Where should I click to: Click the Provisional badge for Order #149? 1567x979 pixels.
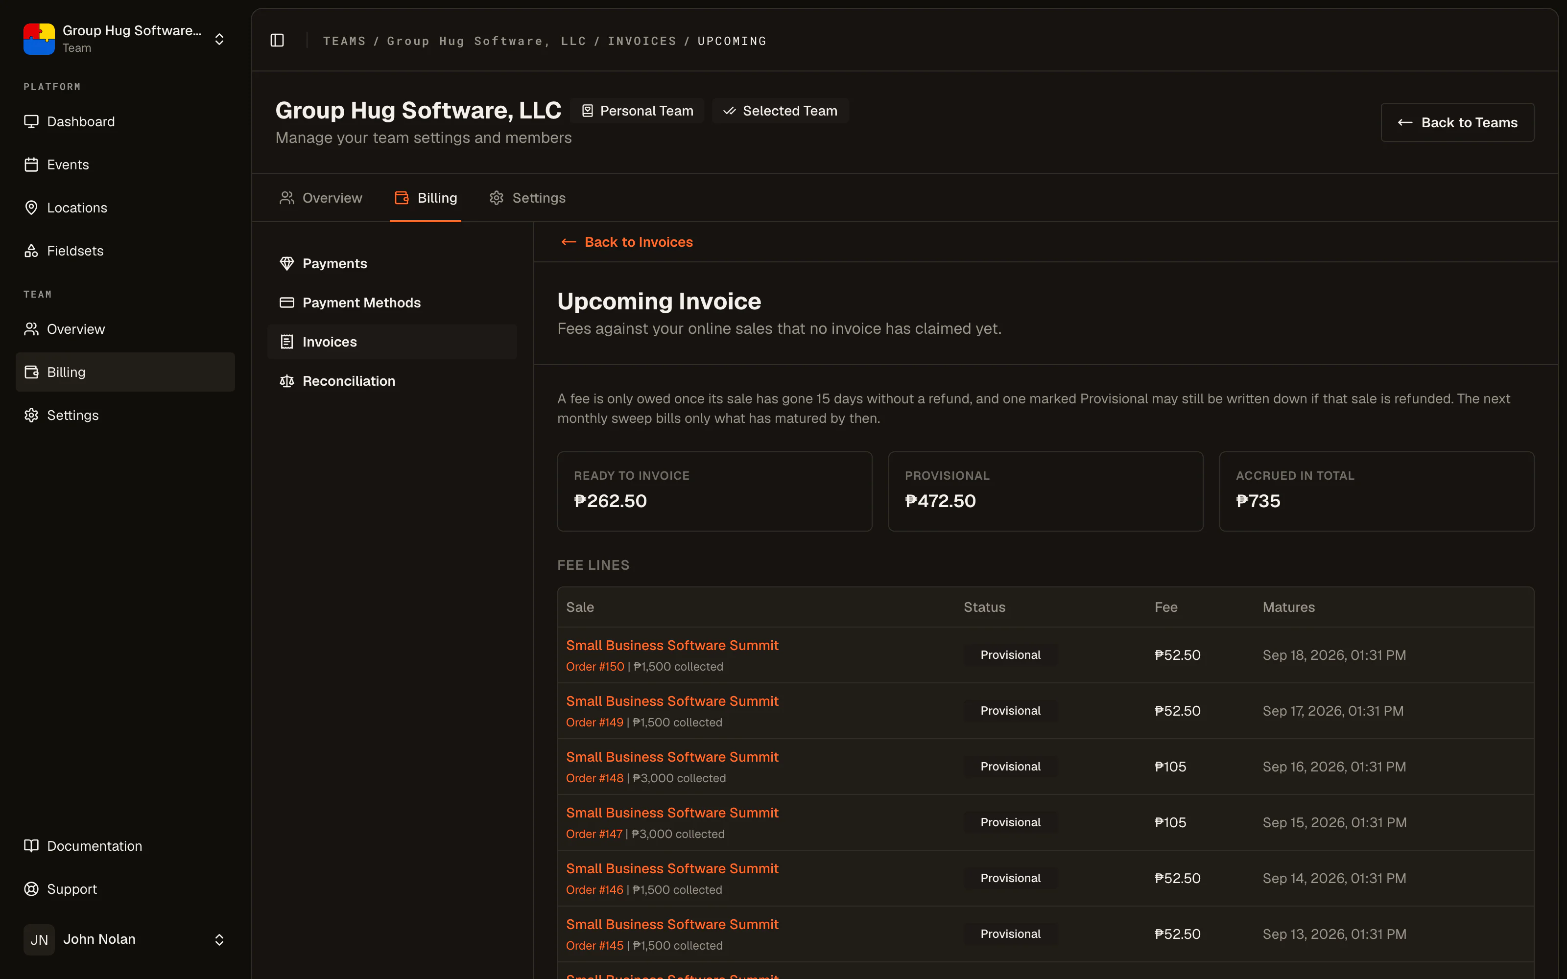click(1010, 711)
